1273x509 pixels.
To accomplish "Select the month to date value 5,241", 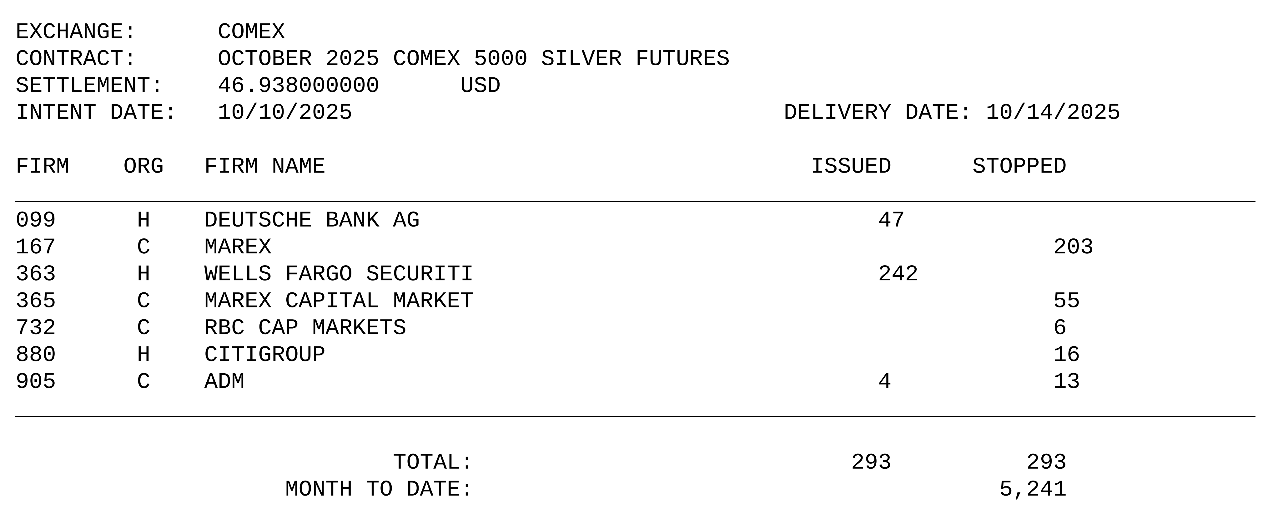I will pyautogui.click(x=1032, y=489).
